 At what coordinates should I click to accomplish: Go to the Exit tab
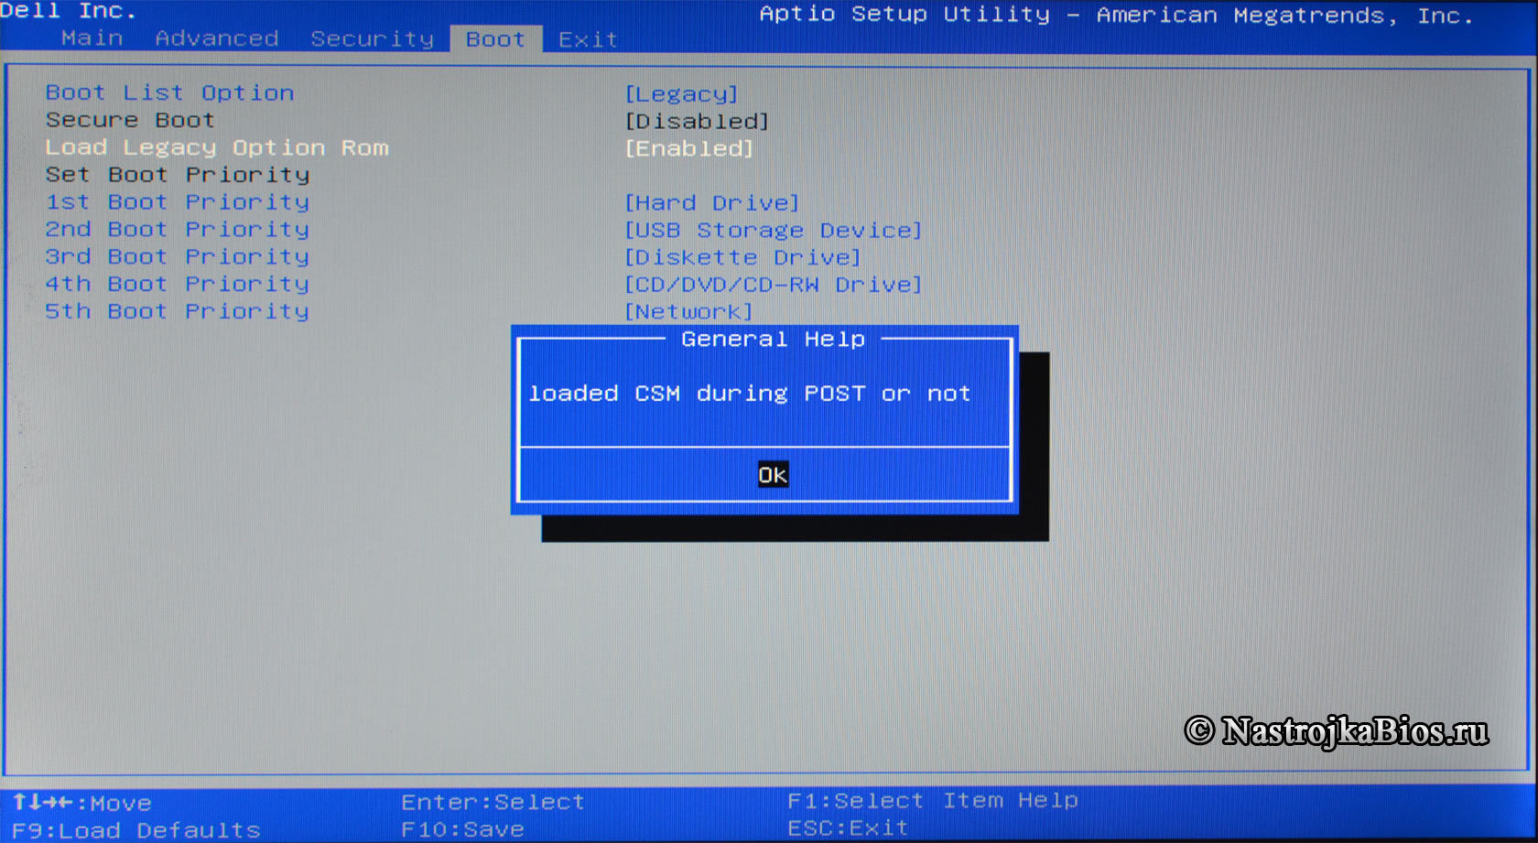pos(588,39)
